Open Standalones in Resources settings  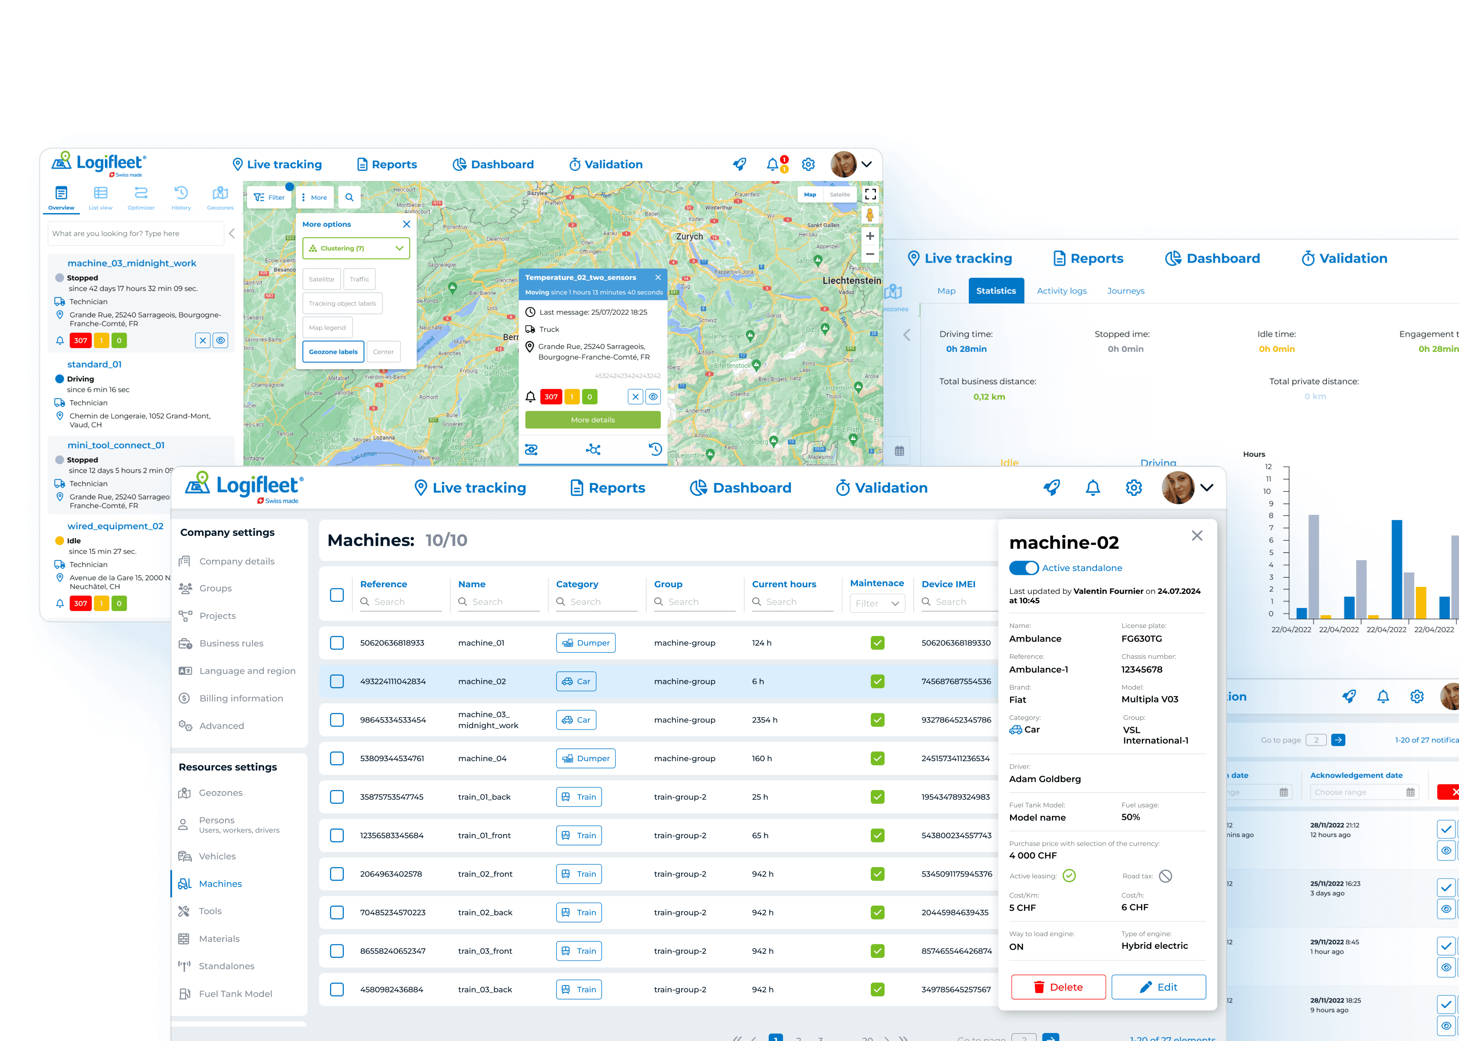point(226,967)
